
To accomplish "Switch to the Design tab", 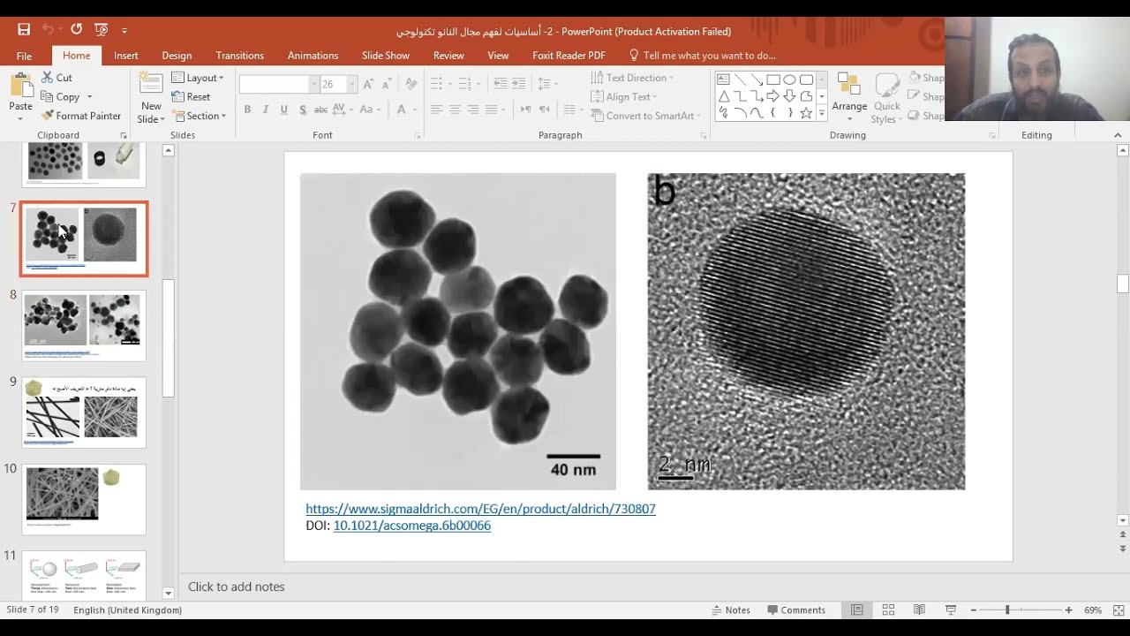I will coord(177,56).
